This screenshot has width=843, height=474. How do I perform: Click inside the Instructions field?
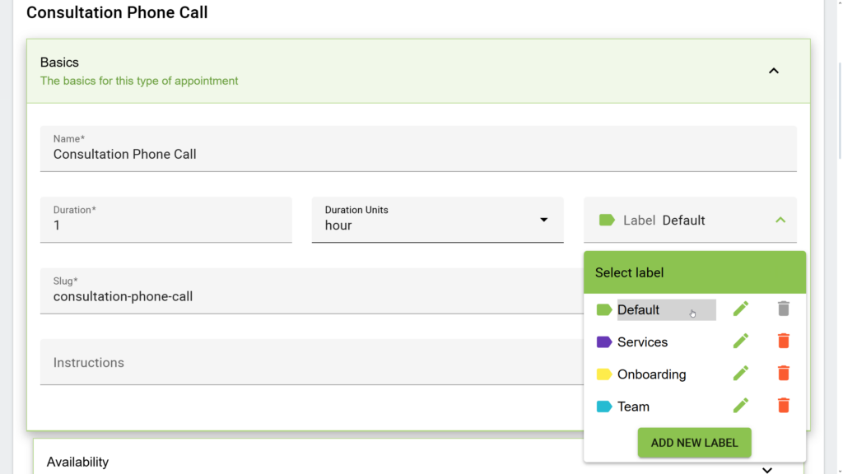247,362
